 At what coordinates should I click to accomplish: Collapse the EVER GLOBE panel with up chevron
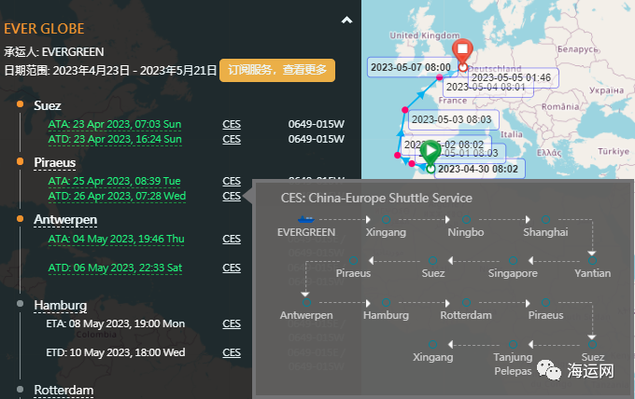(346, 21)
